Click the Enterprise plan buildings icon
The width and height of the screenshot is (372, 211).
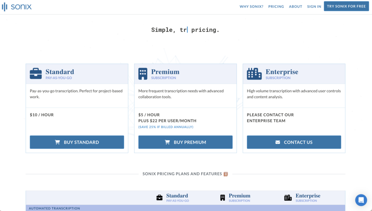pos(254,74)
